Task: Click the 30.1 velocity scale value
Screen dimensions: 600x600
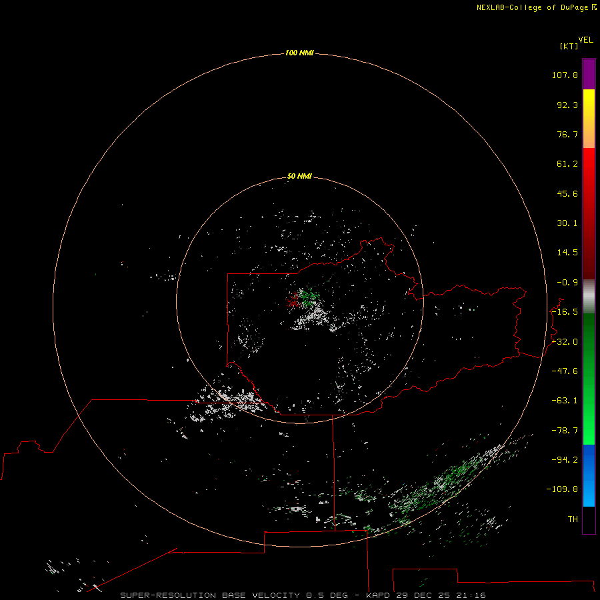Action: [567, 223]
